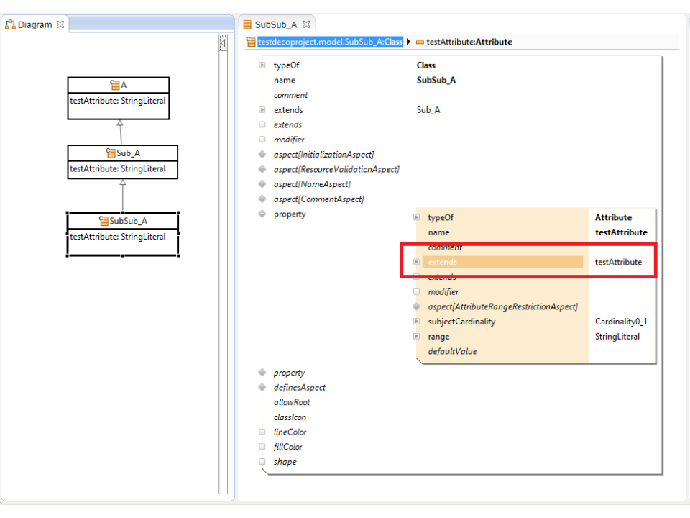This screenshot has width=690, height=518.
Task: Show the collapsed palette using the arrow icon
Action: click(223, 43)
